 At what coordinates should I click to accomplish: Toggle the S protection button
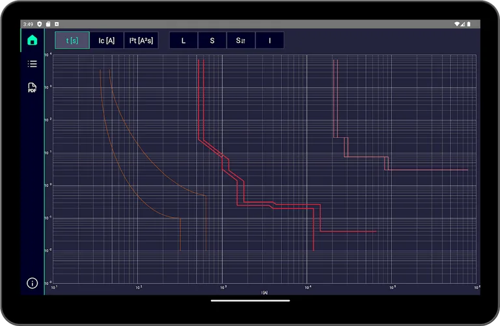coord(212,40)
